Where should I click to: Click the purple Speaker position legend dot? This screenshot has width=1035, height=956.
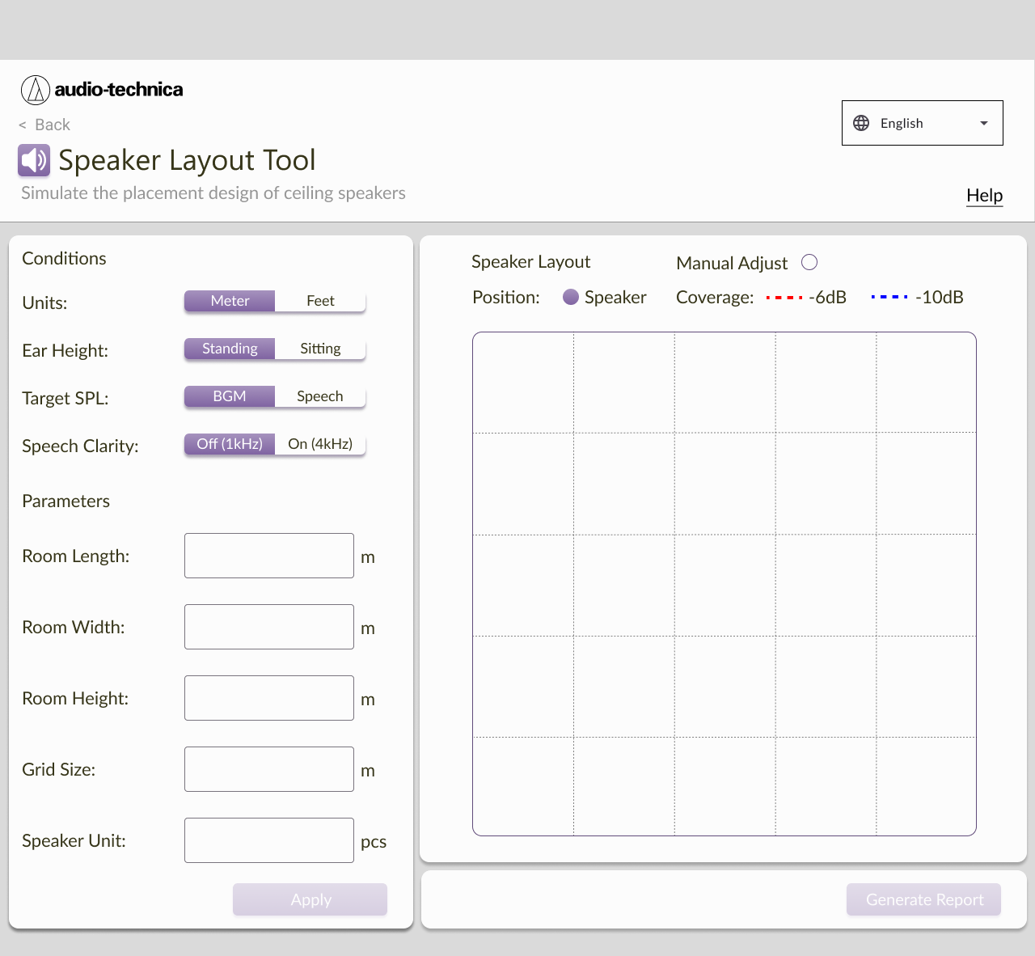click(x=571, y=297)
